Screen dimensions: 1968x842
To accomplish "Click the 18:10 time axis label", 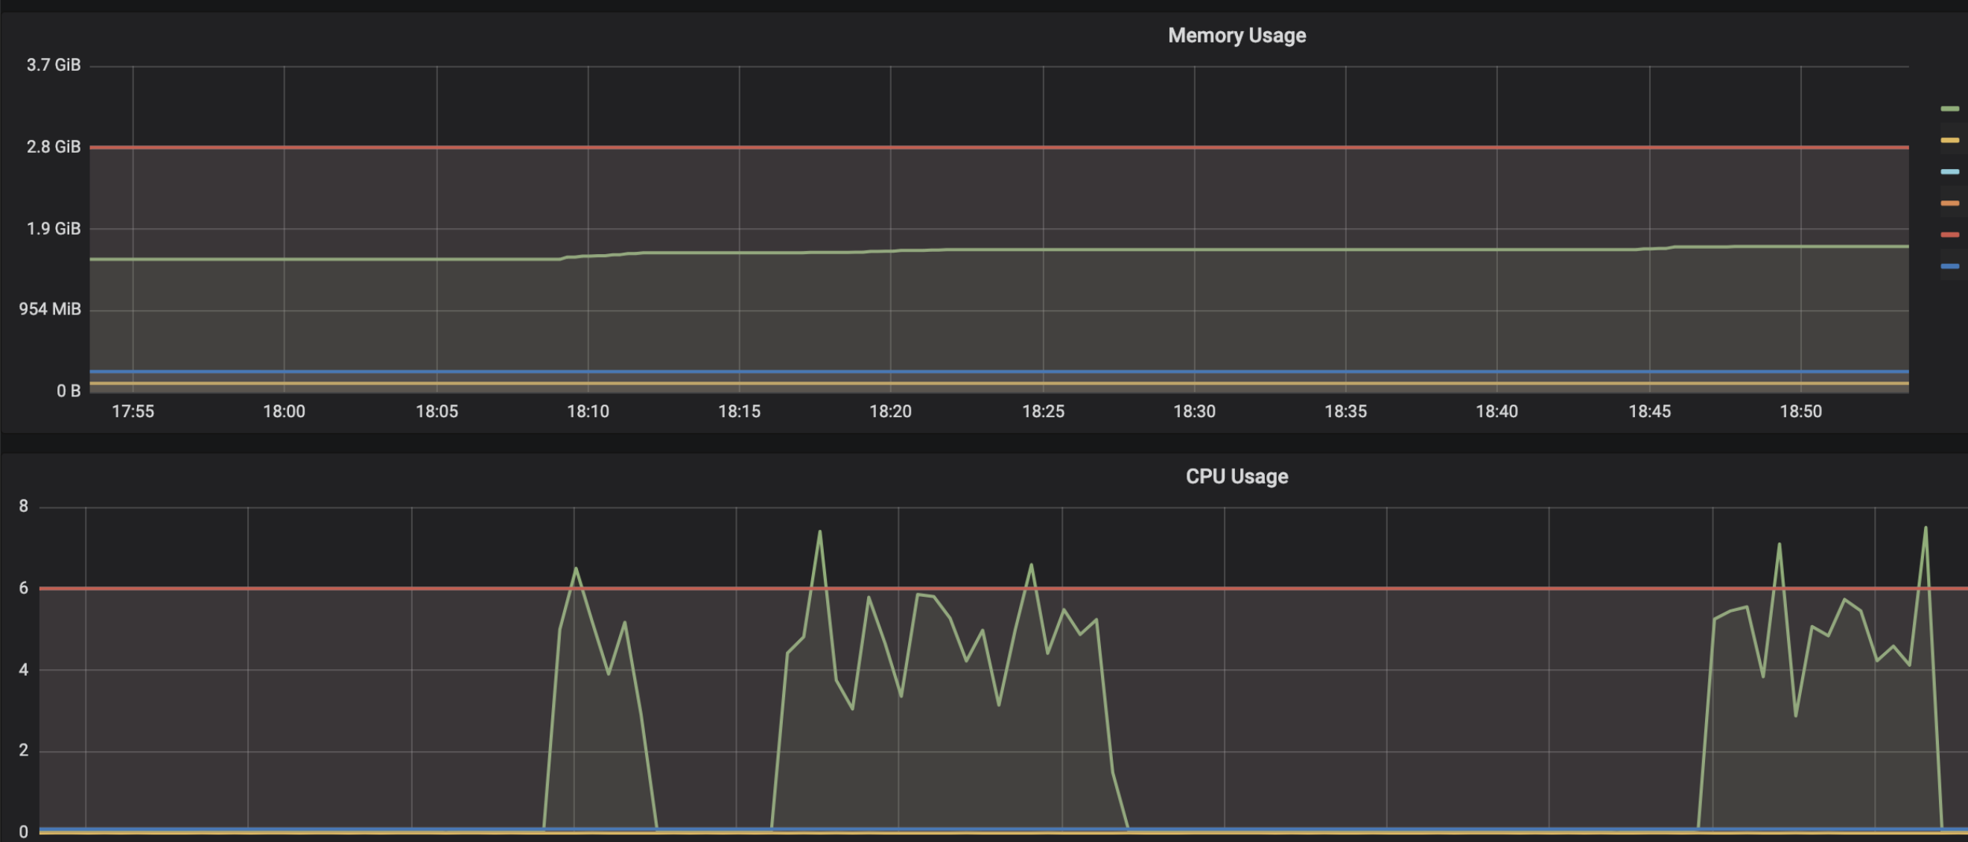I will (588, 411).
